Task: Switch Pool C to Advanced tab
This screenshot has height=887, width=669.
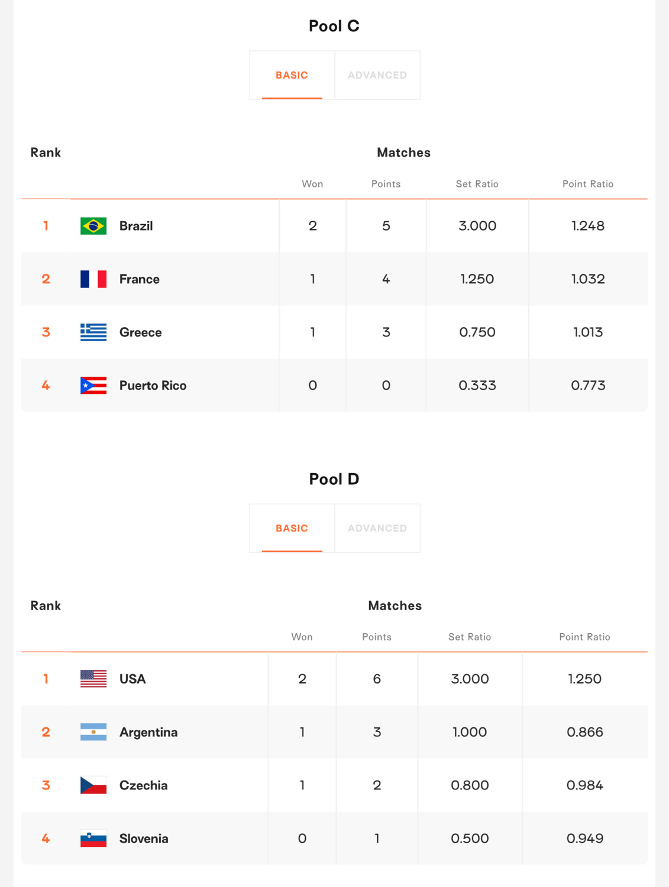Action: click(377, 75)
